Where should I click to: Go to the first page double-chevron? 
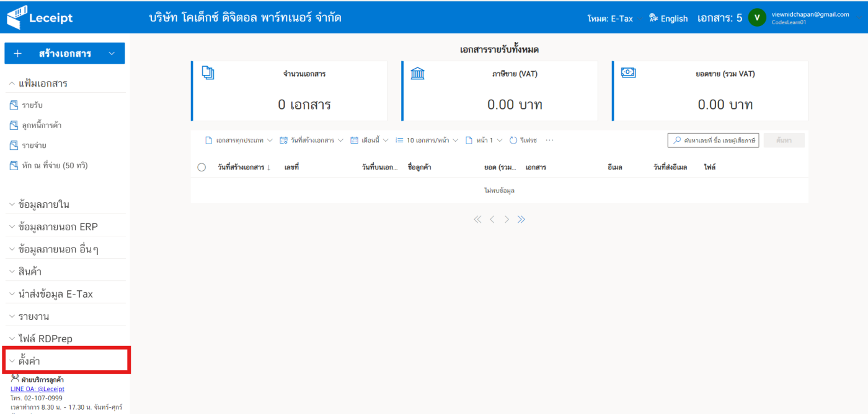(x=477, y=219)
